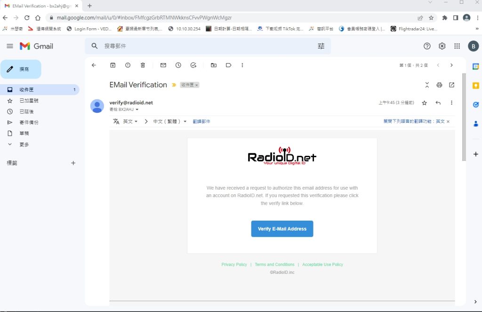The width and height of the screenshot is (482, 312).
Task: Open Gmail support help icon
Action: pos(427,46)
